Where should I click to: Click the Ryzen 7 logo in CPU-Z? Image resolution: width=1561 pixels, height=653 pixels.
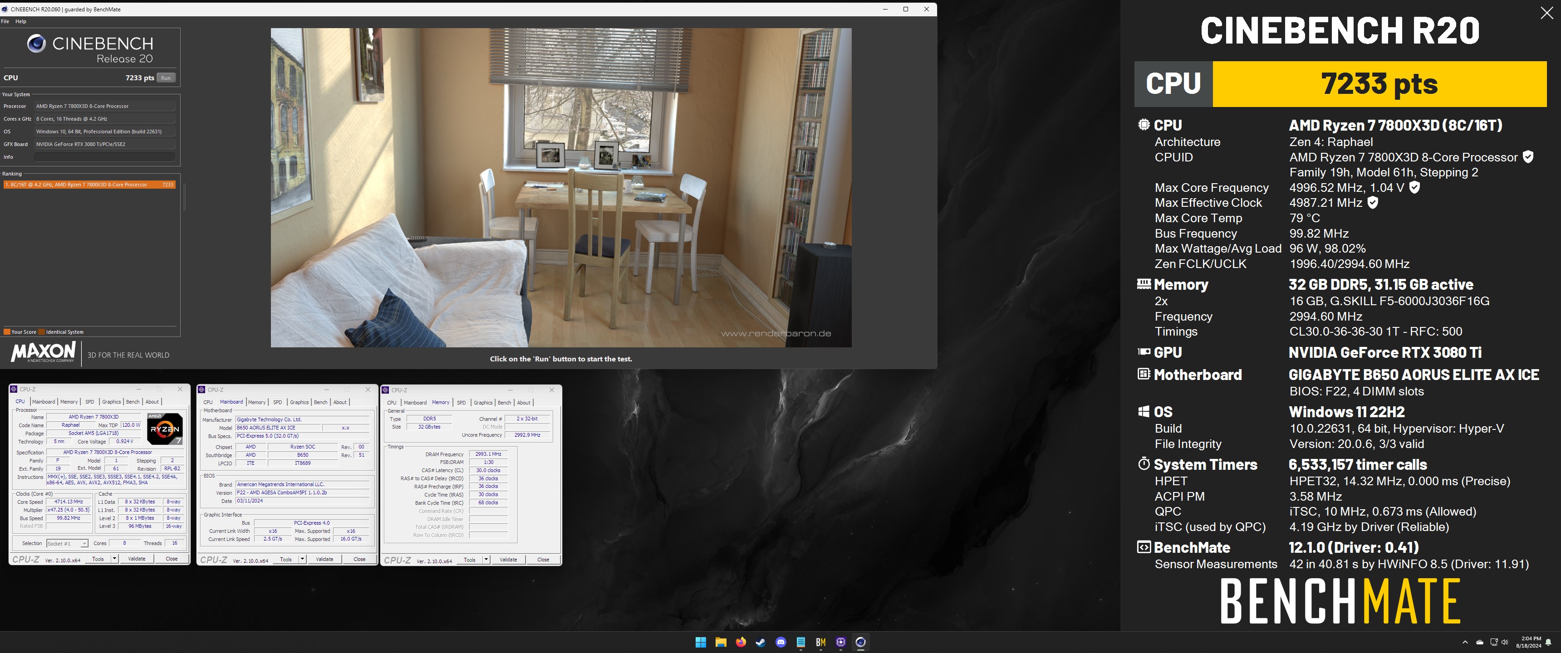[165, 429]
